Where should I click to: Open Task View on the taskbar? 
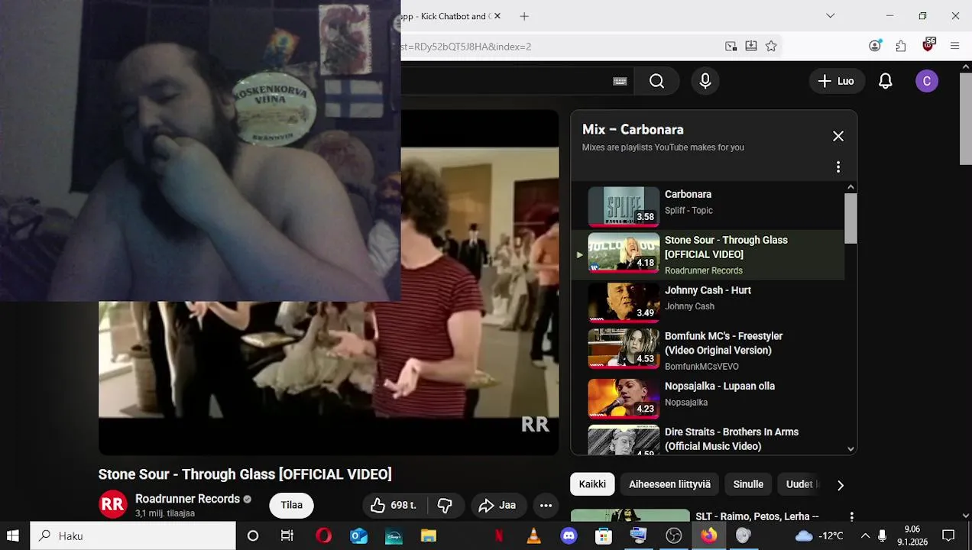point(287,535)
